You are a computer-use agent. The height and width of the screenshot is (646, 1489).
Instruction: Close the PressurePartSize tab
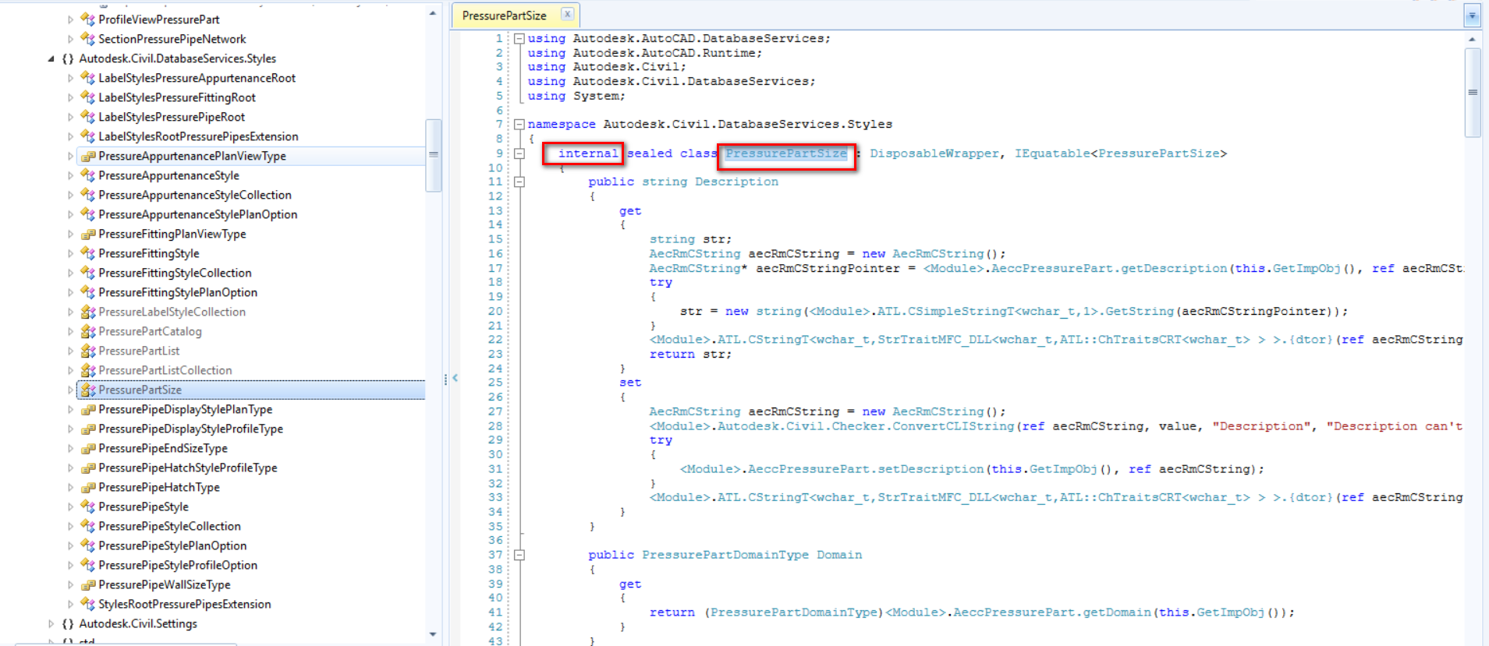[x=567, y=14]
